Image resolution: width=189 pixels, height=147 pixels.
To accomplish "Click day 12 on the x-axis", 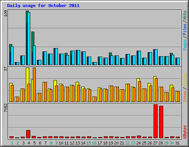I will coord(72,143).
